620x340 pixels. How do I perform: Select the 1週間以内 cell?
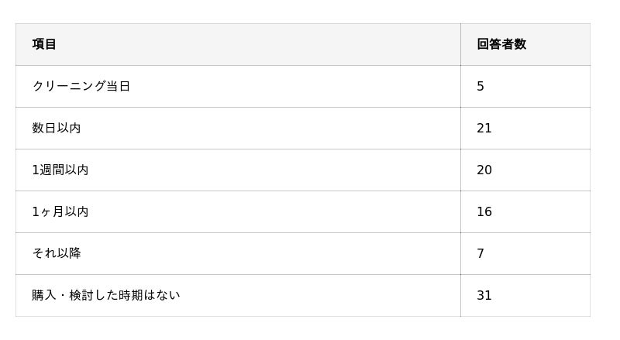pos(60,170)
